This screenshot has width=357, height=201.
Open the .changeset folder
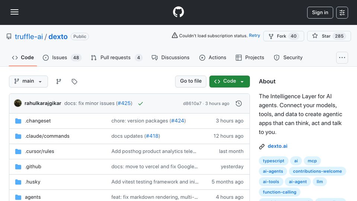[38, 121]
